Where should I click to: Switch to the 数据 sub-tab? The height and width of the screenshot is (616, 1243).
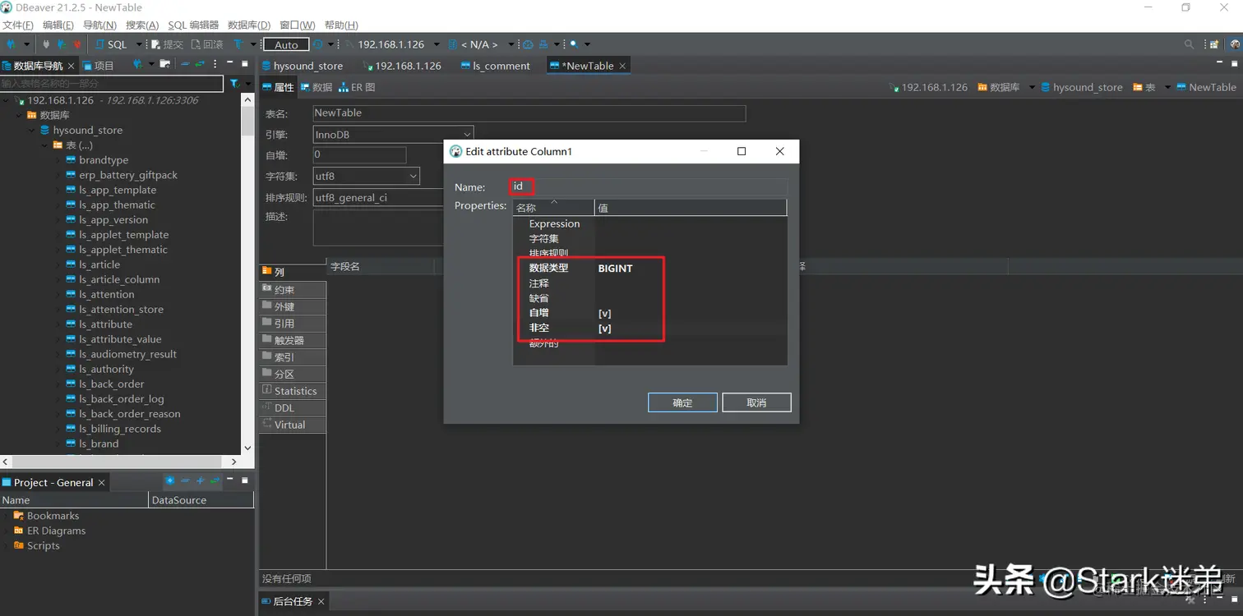pos(316,87)
